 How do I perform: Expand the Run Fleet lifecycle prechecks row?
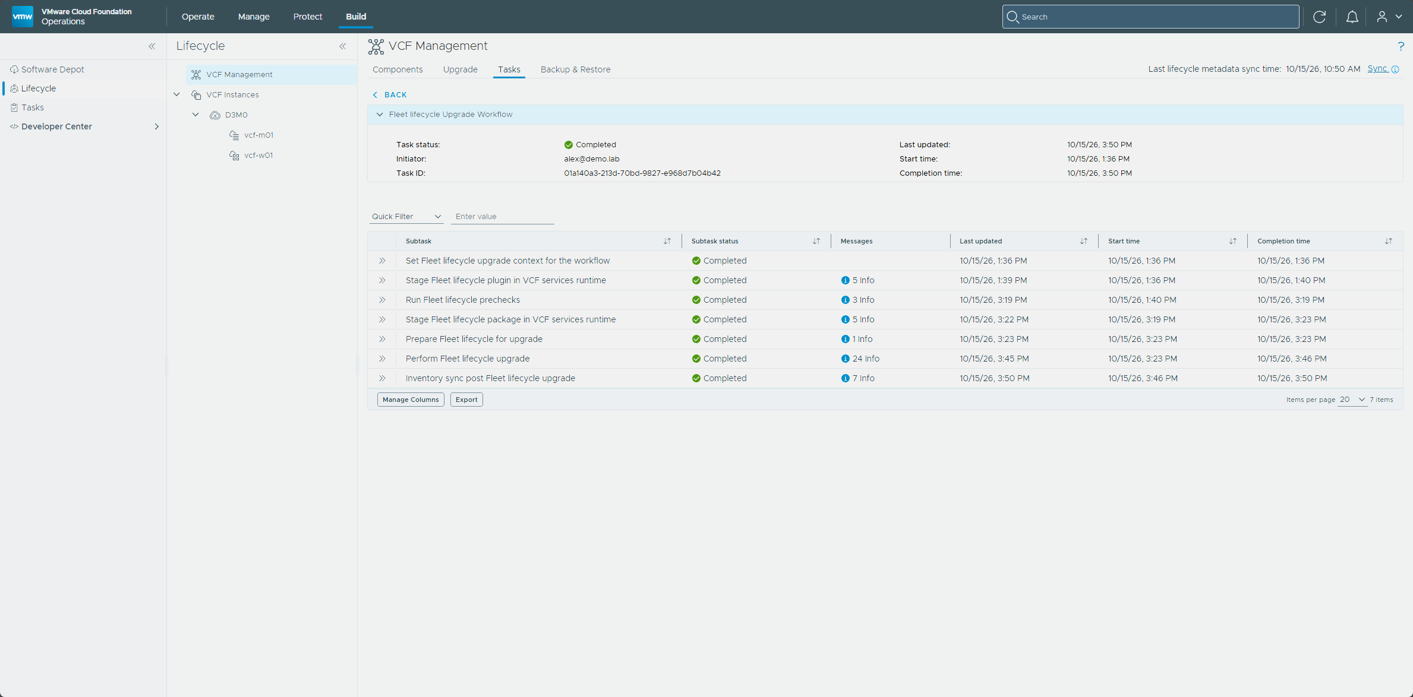(x=382, y=300)
